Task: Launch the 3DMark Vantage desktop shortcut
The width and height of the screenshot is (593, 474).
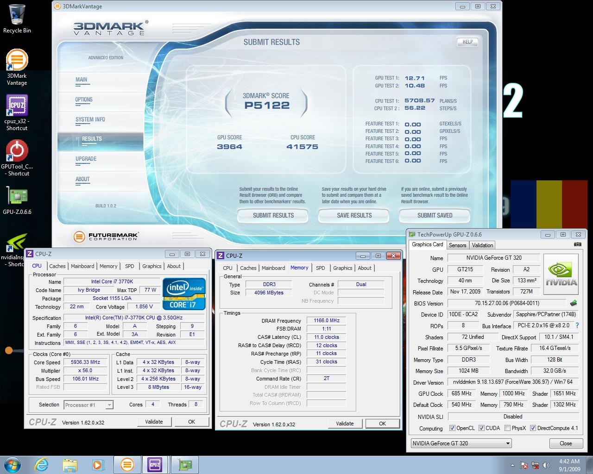Action: 17,67
